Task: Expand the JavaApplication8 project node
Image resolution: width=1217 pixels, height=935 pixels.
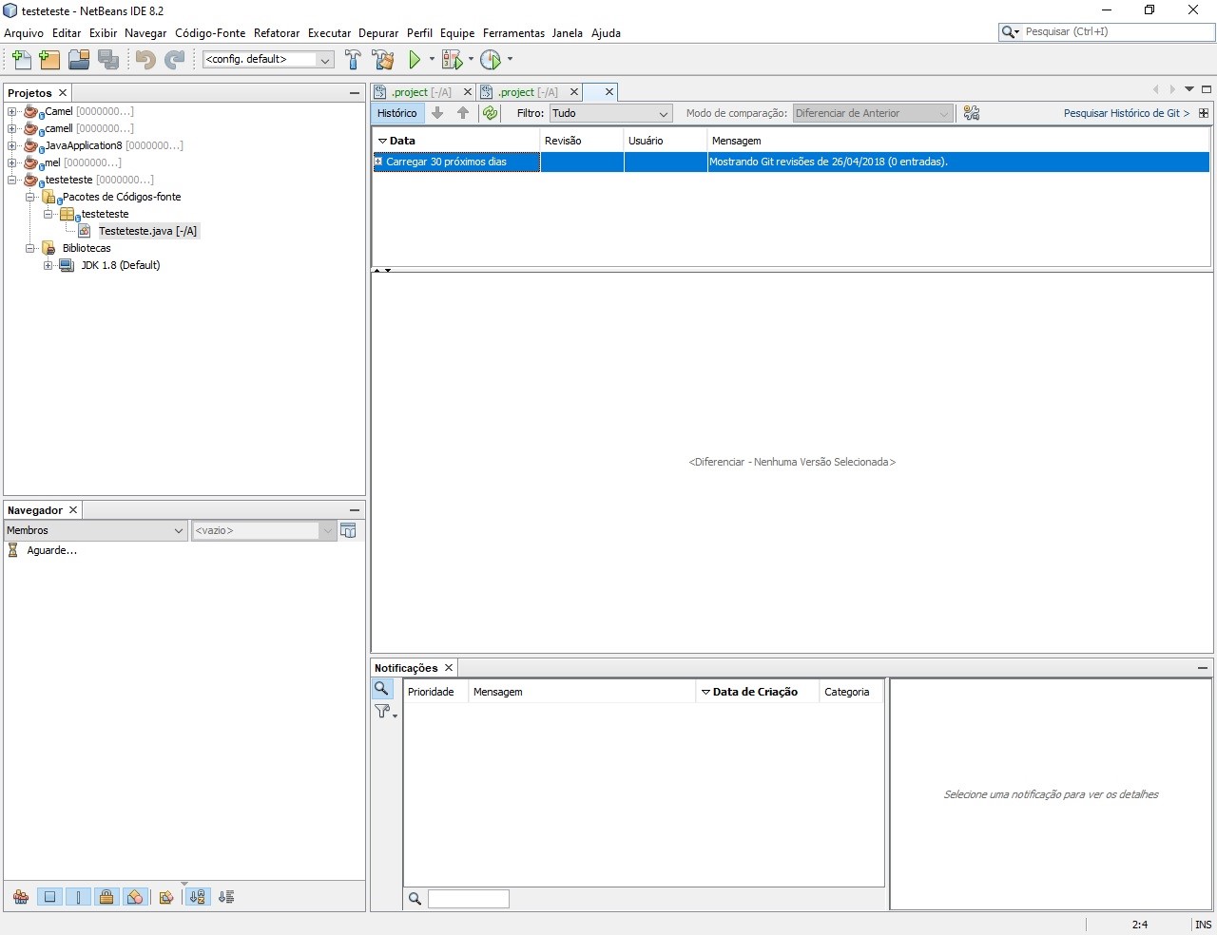Action: pyautogui.click(x=12, y=145)
